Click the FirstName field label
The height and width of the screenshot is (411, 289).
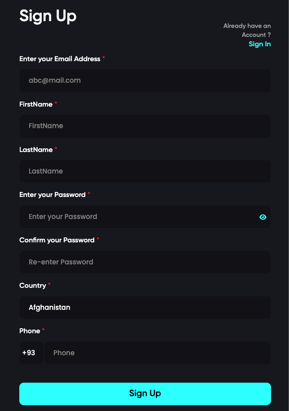pyautogui.click(x=36, y=104)
